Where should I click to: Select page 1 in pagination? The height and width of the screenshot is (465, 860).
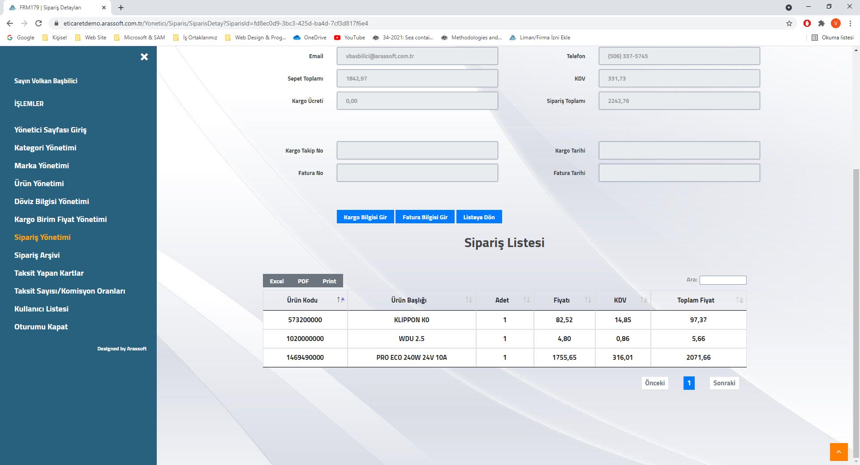tap(689, 383)
